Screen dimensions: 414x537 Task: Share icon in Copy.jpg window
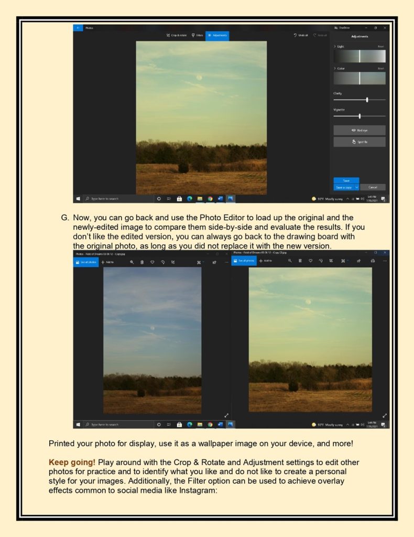[x=214, y=262]
